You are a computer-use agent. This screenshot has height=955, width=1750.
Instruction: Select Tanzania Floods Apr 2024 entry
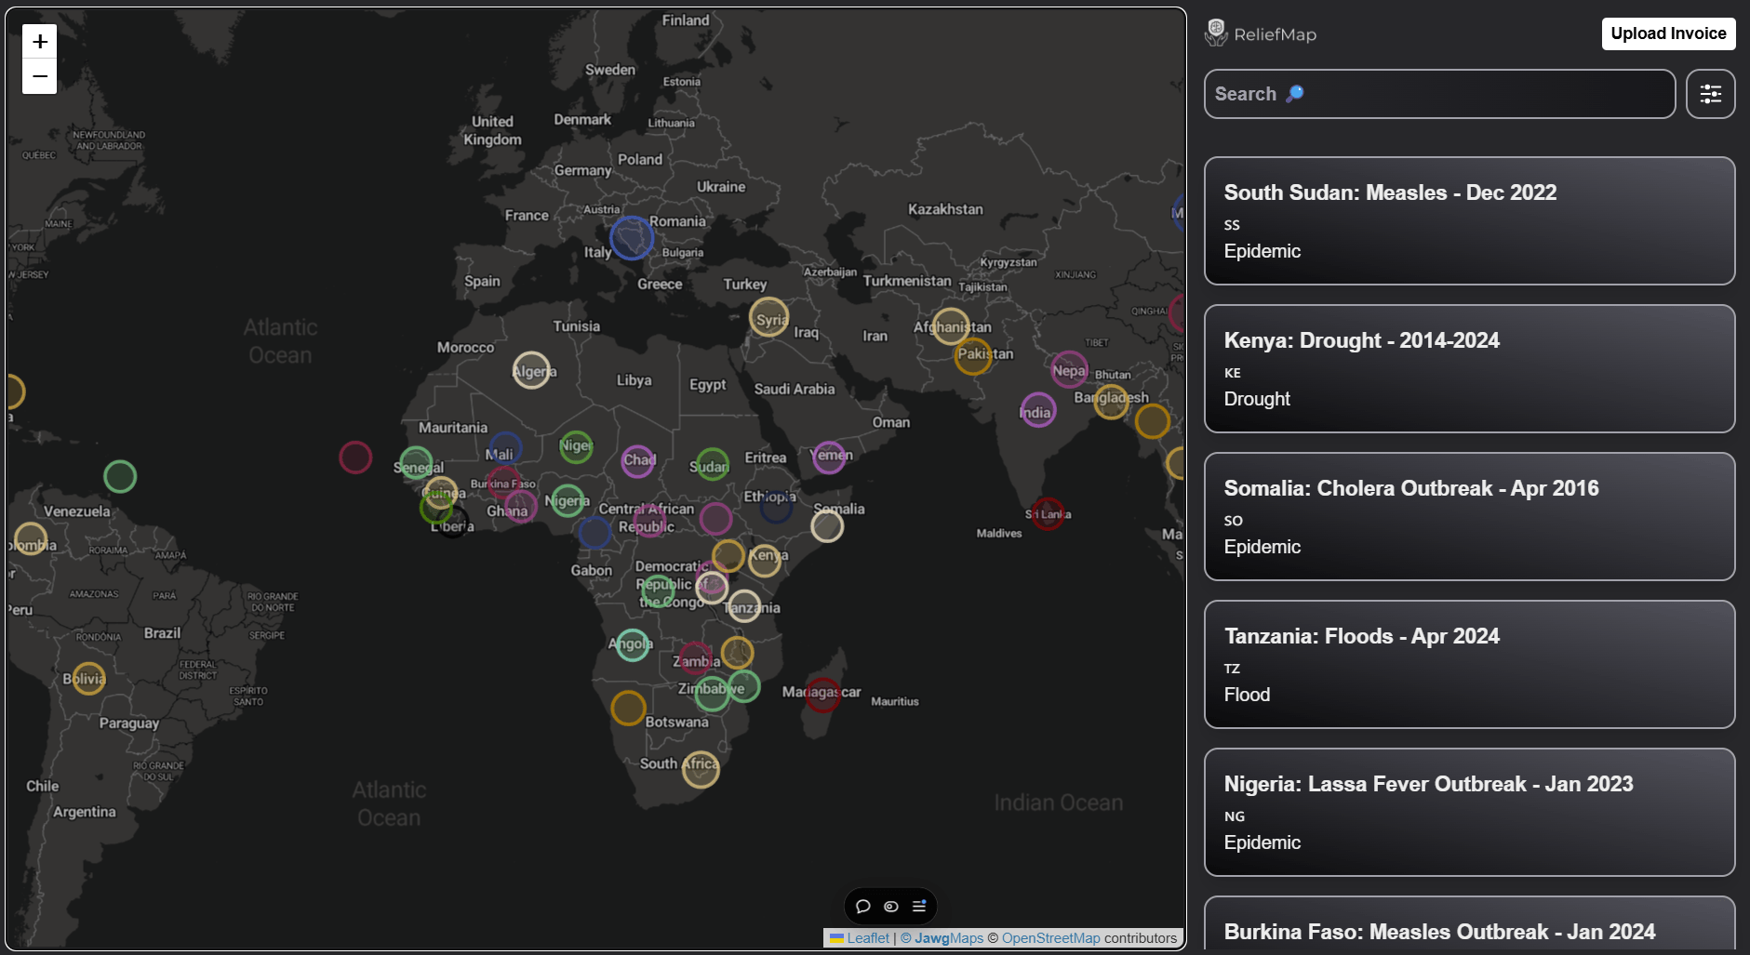click(x=1469, y=664)
